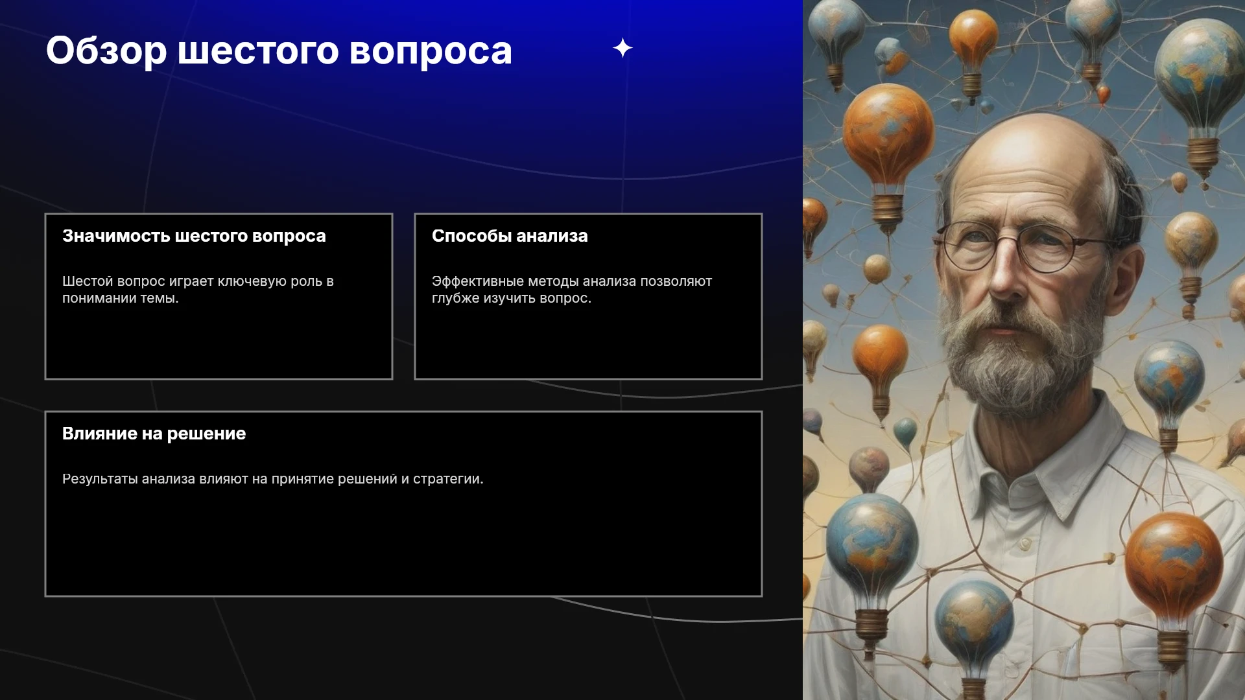Click the orange bulb at bottom-right of image
The width and height of the screenshot is (1245, 700).
tap(1174, 583)
